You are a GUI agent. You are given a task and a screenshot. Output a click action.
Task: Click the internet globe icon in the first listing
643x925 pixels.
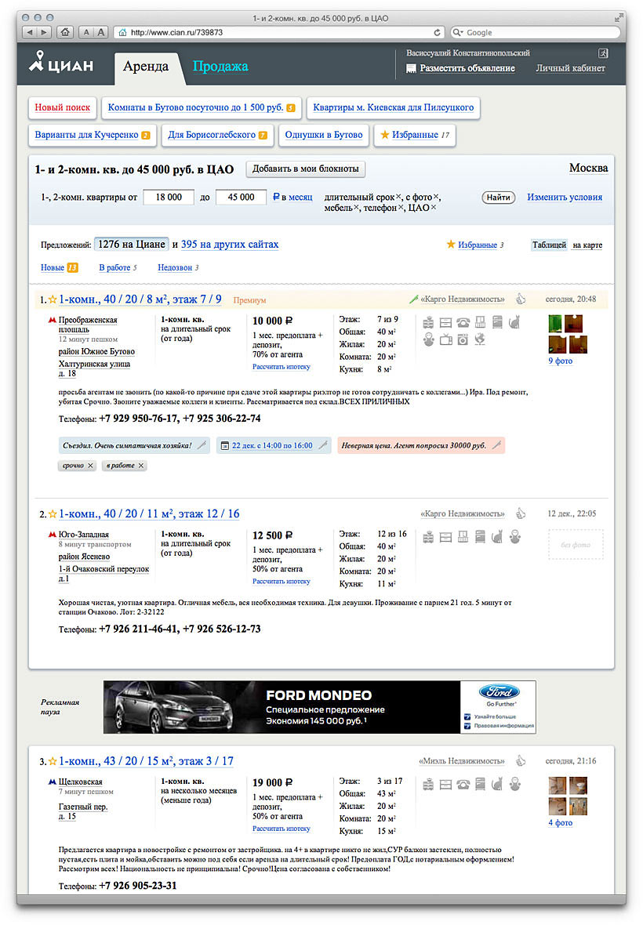[x=479, y=339]
